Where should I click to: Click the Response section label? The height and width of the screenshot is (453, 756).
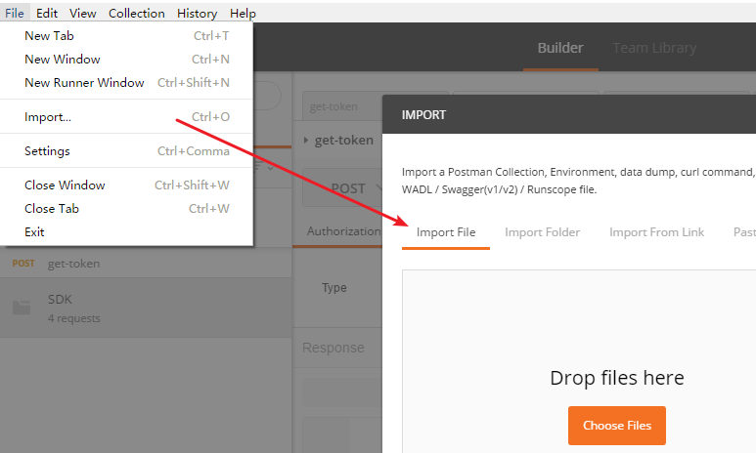334,348
